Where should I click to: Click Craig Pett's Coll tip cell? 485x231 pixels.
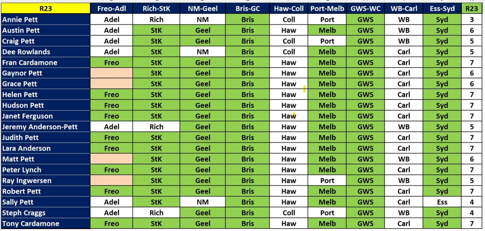coord(288,41)
